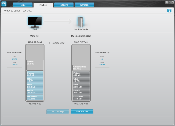
Task: Click the Ready to perform back up status
Action: (x=17, y=11)
